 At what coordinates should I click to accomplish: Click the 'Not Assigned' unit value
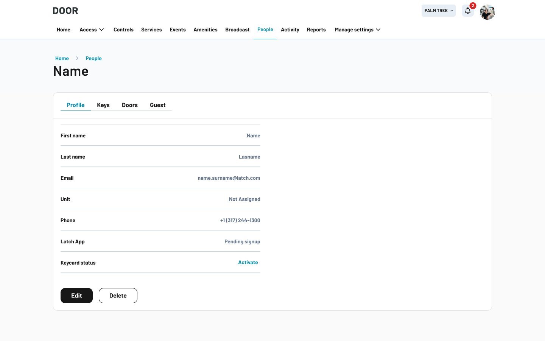tap(244, 199)
